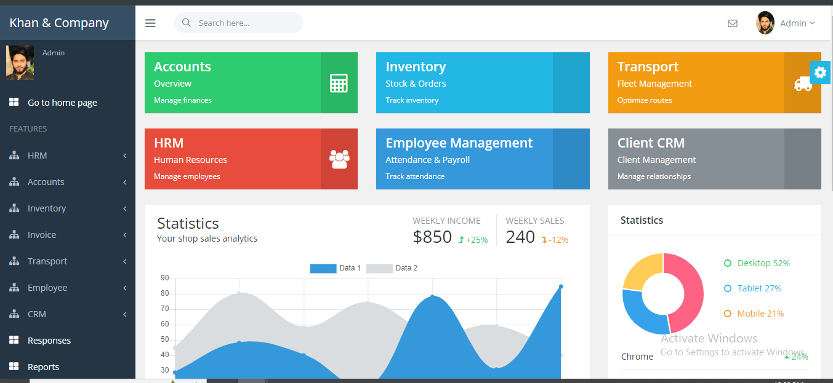Toggle the hamburger sidebar menu icon

(x=150, y=23)
